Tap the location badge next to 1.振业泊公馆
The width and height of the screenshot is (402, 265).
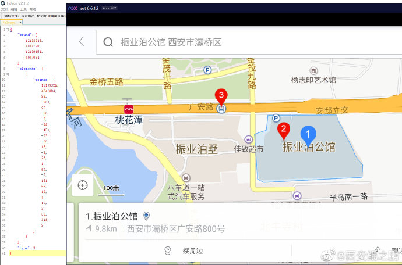[x=146, y=216]
